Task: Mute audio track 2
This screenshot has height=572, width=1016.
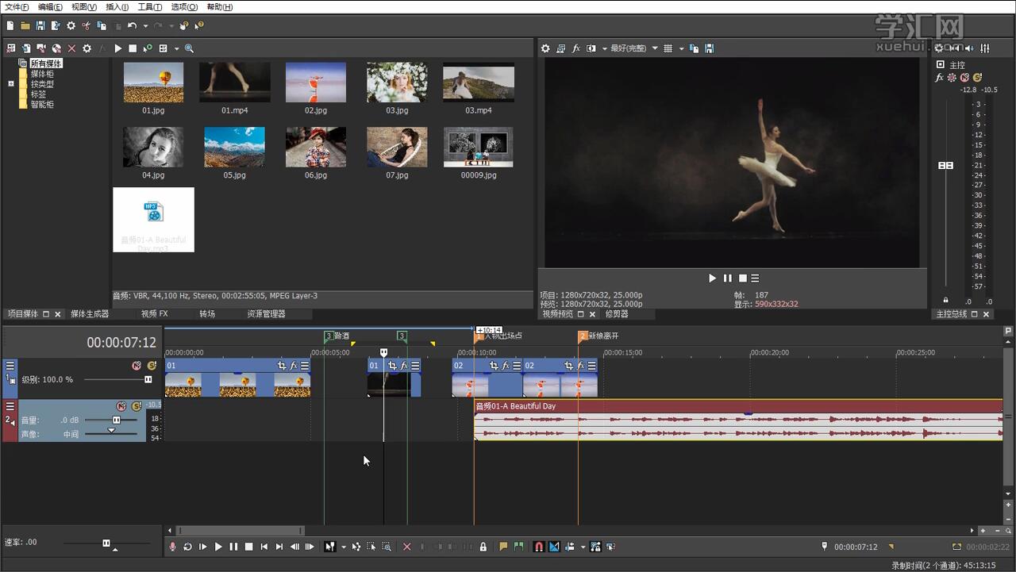Action: [121, 406]
